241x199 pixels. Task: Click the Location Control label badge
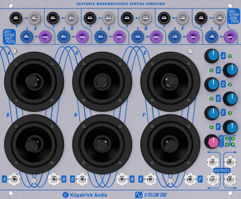(233, 17)
